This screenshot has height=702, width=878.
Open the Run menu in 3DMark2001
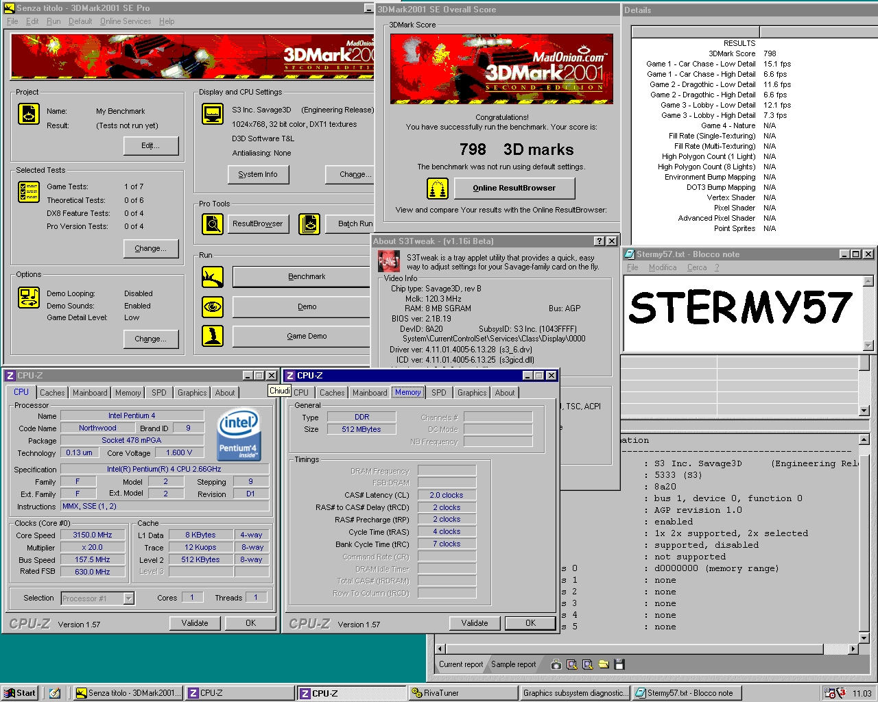(x=54, y=21)
